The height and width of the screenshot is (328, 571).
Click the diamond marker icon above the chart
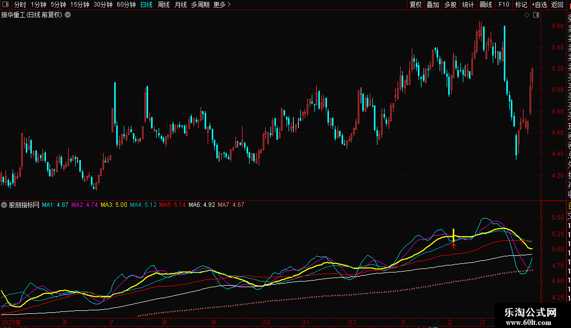click(x=527, y=15)
